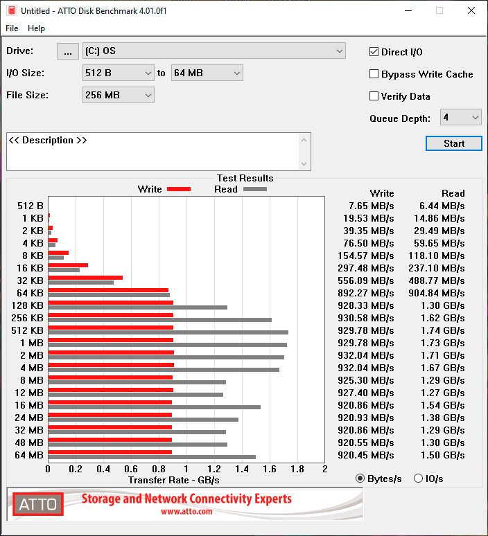Viewport: 488px width, 536px height.
Task: Open the Queue Depth dropdown
Action: click(x=461, y=117)
